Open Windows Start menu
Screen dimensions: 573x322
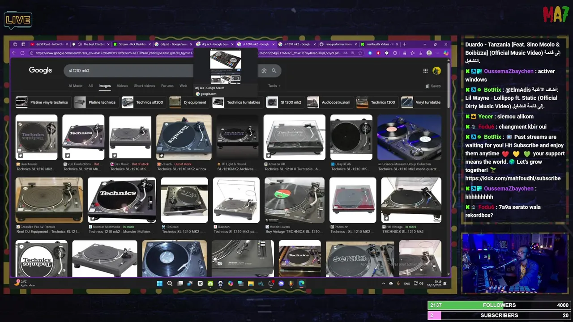coord(159,283)
